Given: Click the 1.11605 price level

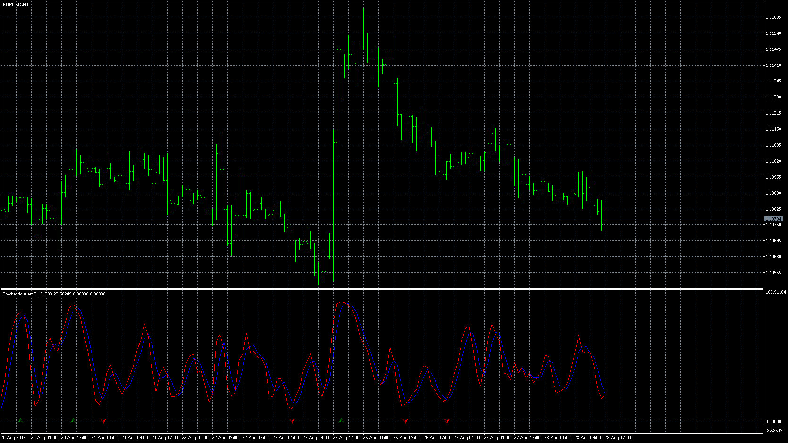Looking at the screenshot, I should pyautogui.click(x=773, y=17).
